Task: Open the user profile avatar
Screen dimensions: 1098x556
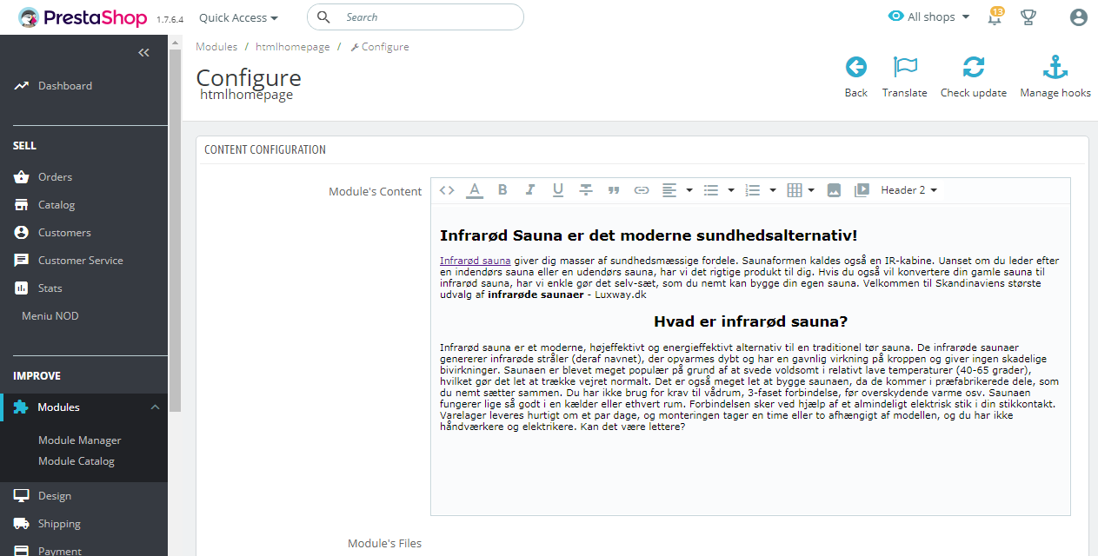Action: [x=1079, y=17]
